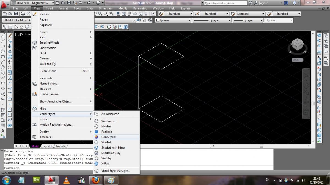Image resolution: width=330 pixels, height=185 pixels.
Task: Select the Erase tool in Modify toolbar
Action: pos(10,35)
